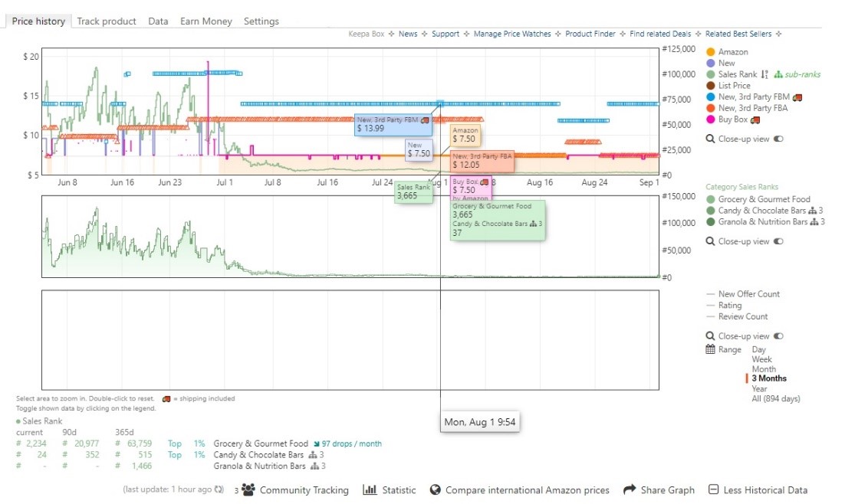Toggle the Category Sales Ranks Close-up view switch
The image size is (845, 504).
pos(778,241)
